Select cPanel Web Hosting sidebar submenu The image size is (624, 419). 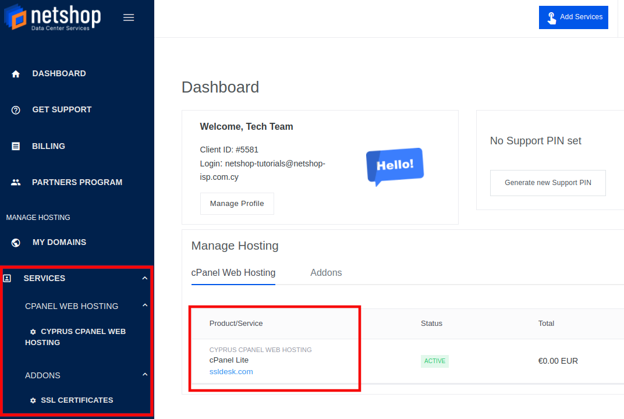[x=72, y=306]
